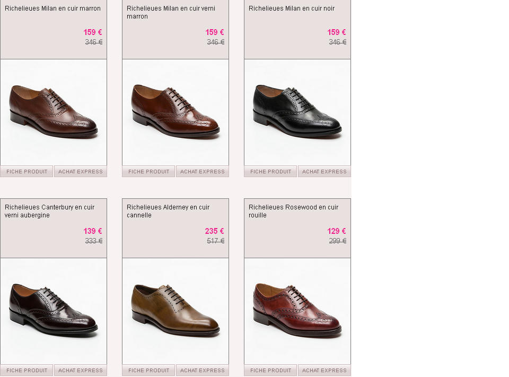Click Achat Express for Milan cuir verni marron
Screen dimensions: 509x377
[x=203, y=171]
